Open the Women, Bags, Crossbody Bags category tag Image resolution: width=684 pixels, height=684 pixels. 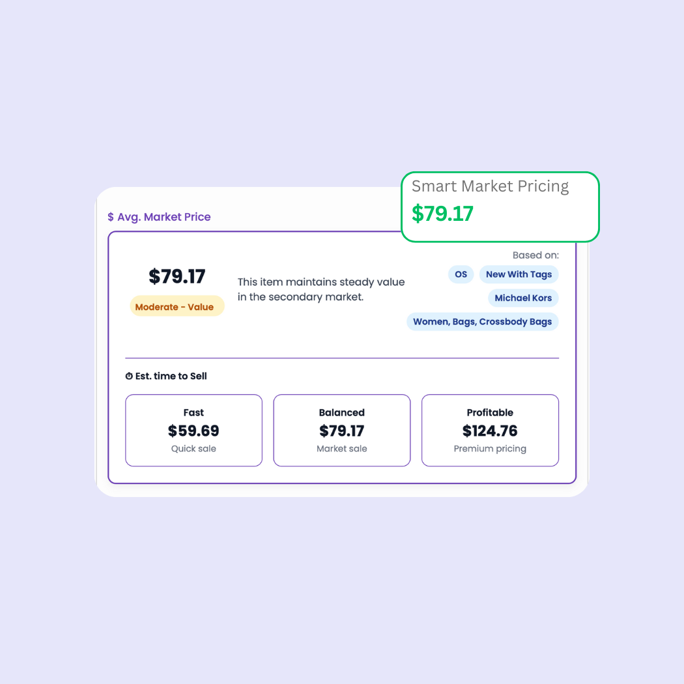(x=482, y=321)
